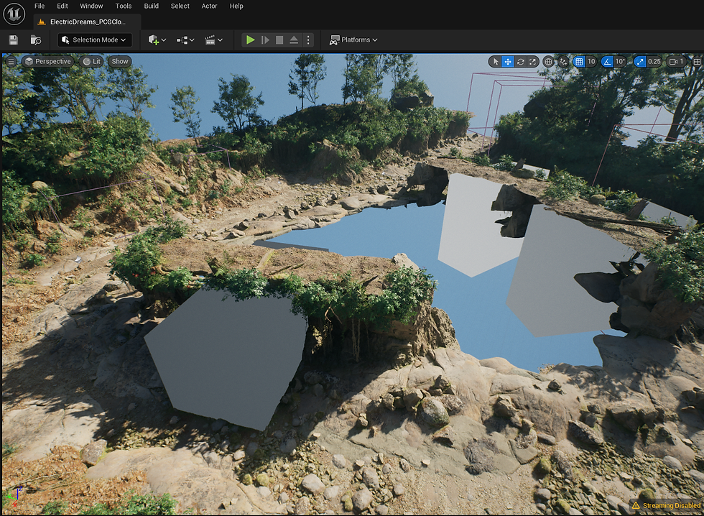Pick the Scale objects tool
704x516 pixels.
pyautogui.click(x=532, y=62)
